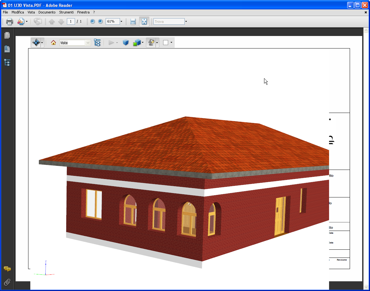Click the zoom-in plus button

(100, 21)
